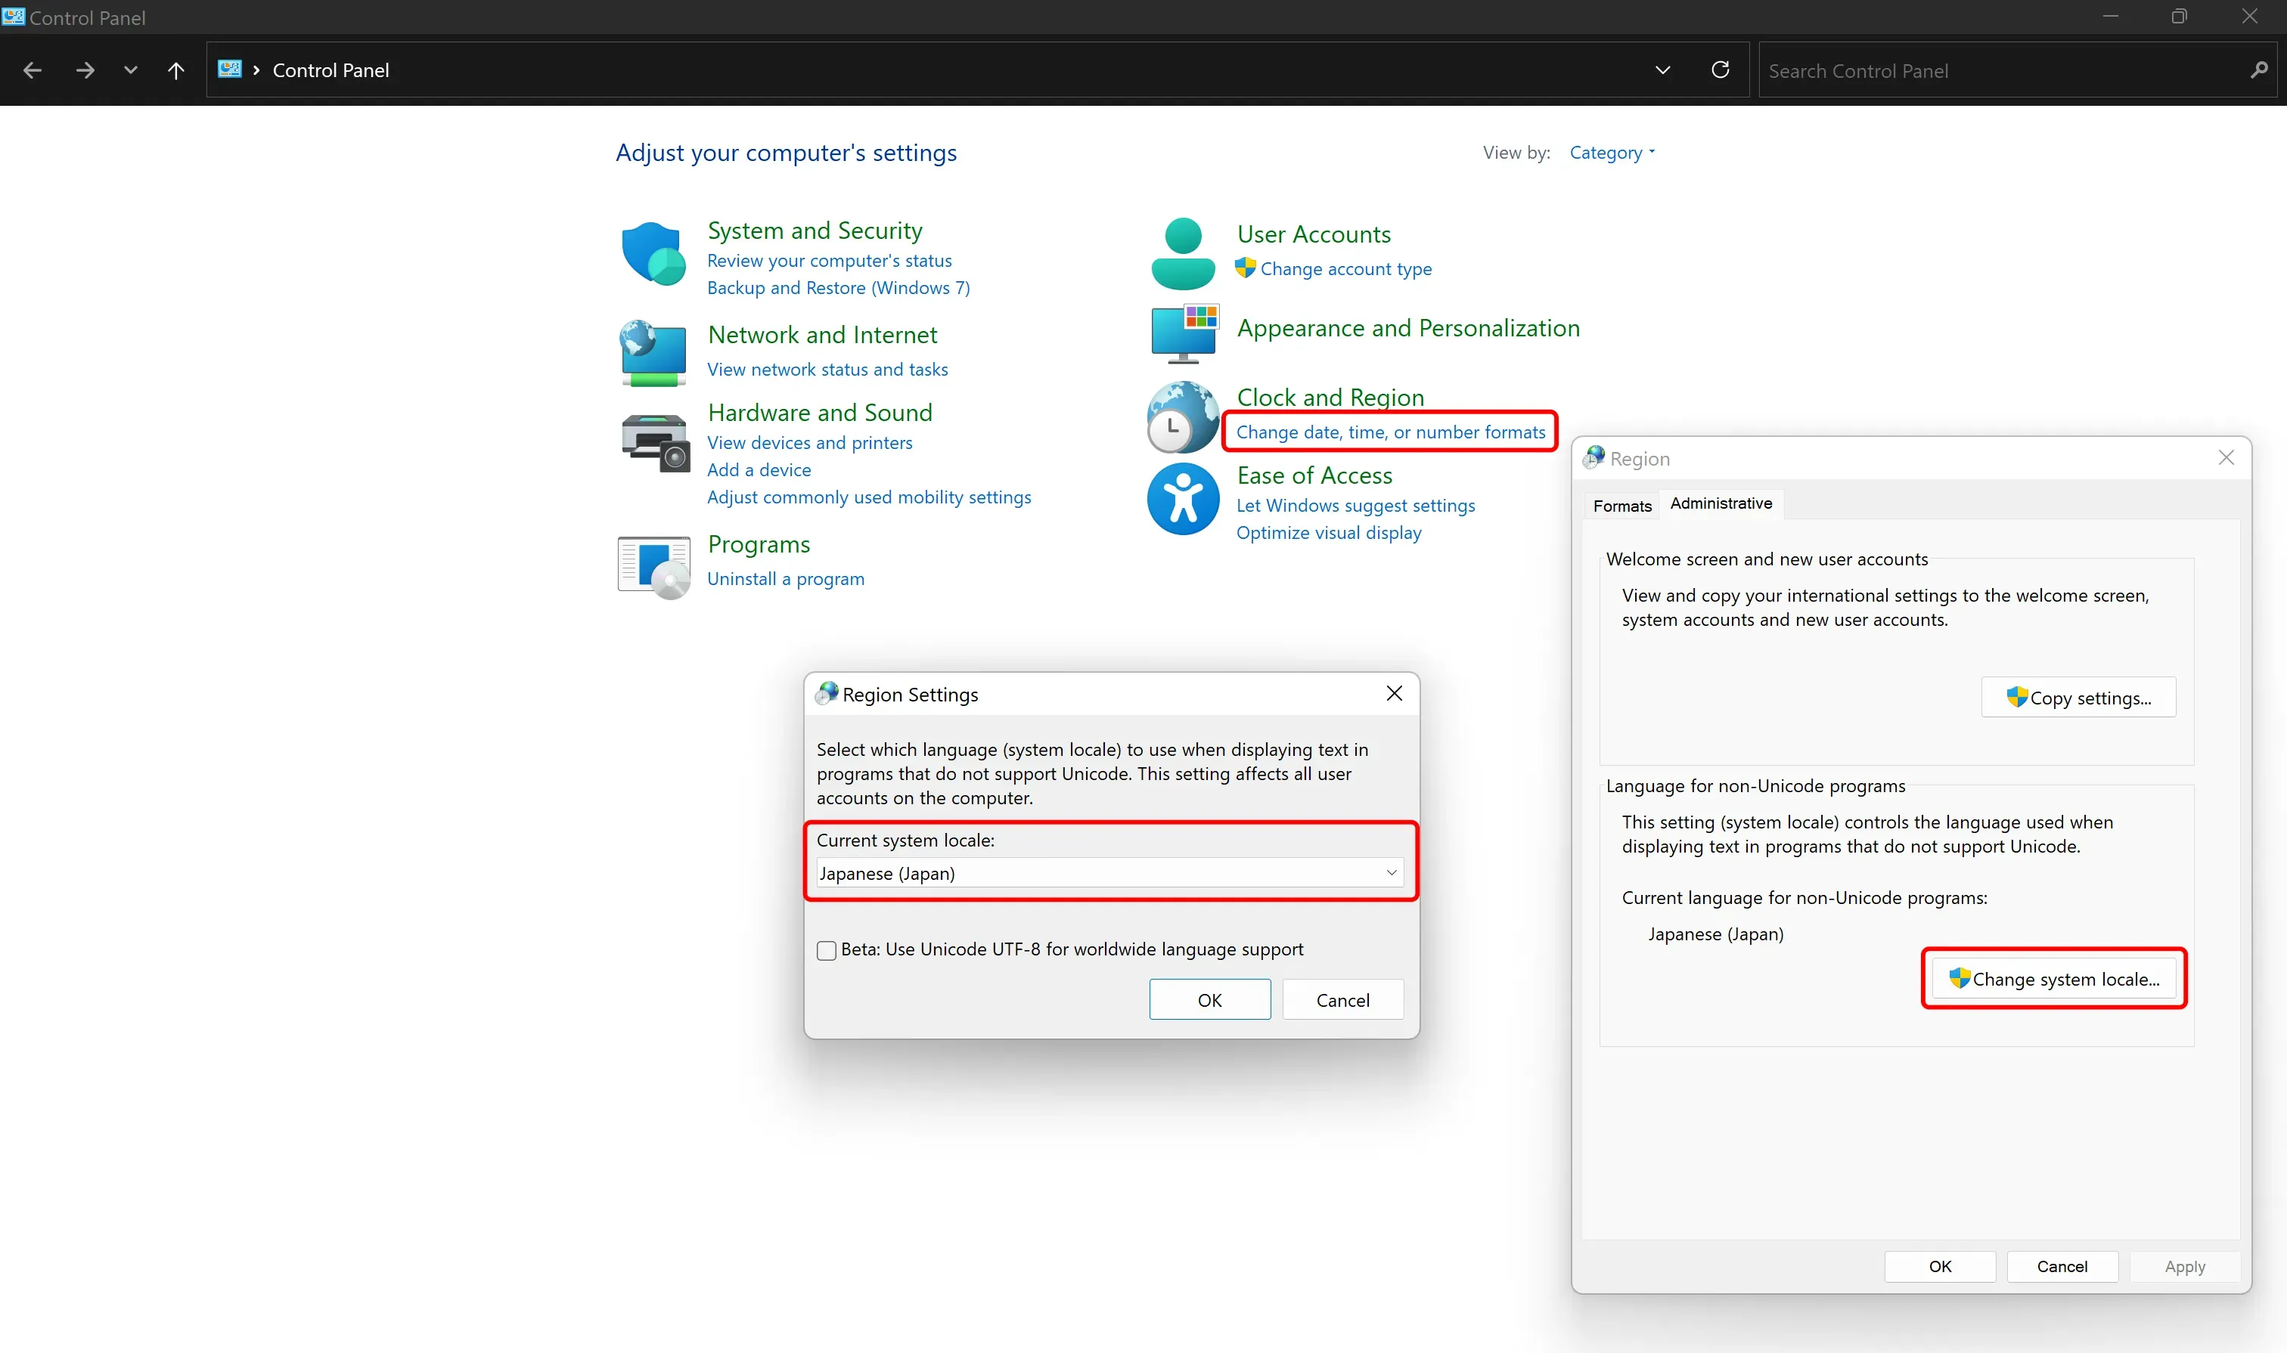This screenshot has width=2287, height=1353.
Task: Click the Hardware and Sound printer icon
Action: [x=655, y=443]
